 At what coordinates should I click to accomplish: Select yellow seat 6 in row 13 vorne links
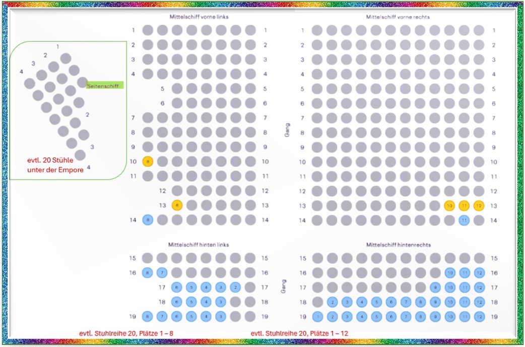(176, 205)
